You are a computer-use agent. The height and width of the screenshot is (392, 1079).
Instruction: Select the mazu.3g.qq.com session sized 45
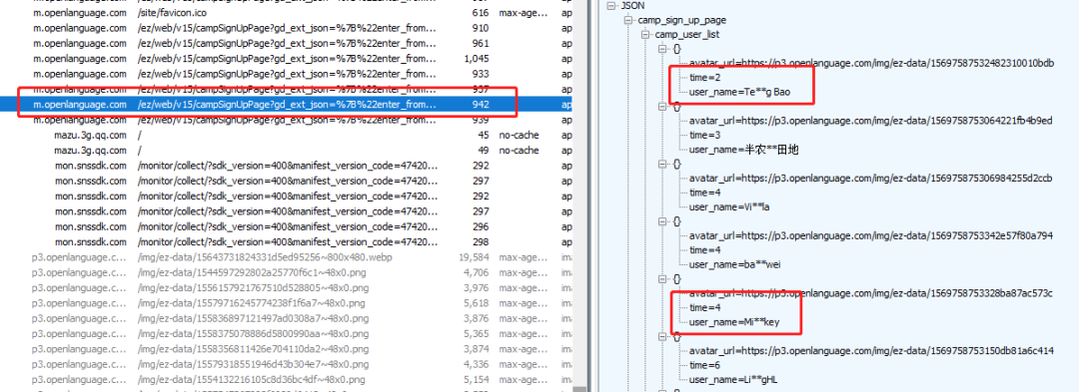coord(286,136)
